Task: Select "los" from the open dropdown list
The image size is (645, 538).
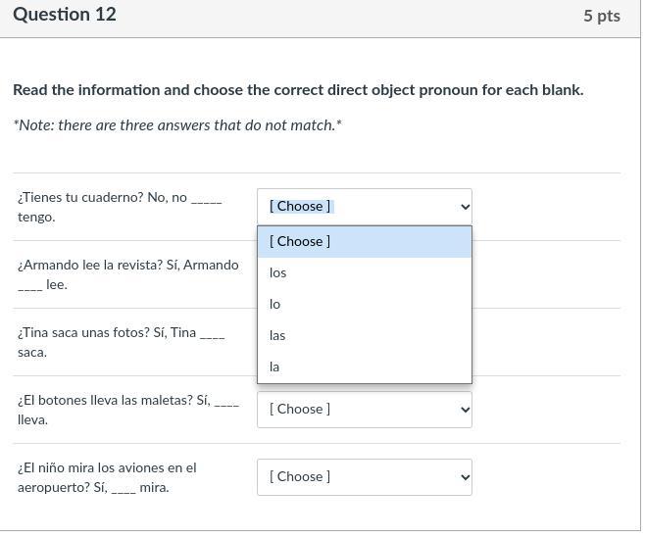Action: point(278,272)
